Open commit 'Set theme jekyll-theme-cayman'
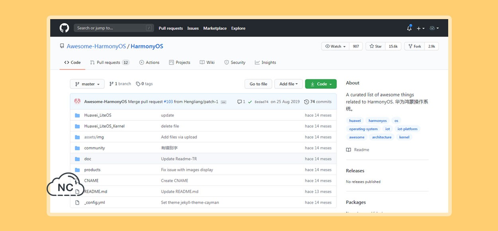The width and height of the screenshot is (498, 231). (190, 202)
